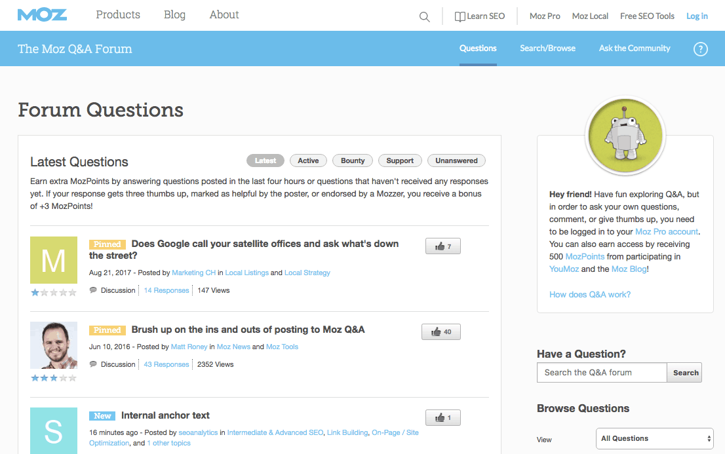Screen dimensions: 725x454
Task: Click star rating under the M avatar
Action: [54, 293]
